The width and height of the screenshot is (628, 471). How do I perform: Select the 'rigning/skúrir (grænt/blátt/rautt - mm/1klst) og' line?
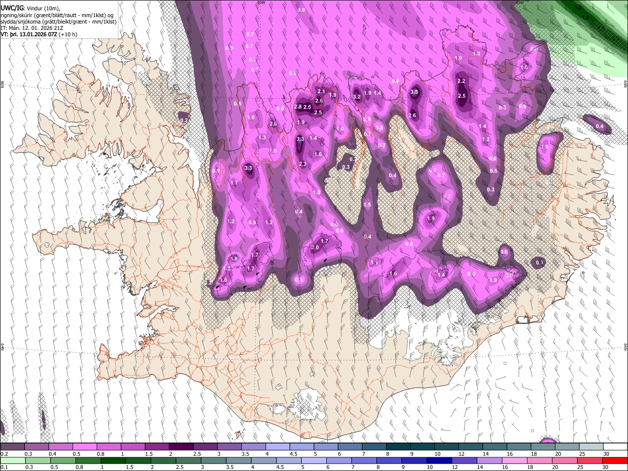click(57, 15)
